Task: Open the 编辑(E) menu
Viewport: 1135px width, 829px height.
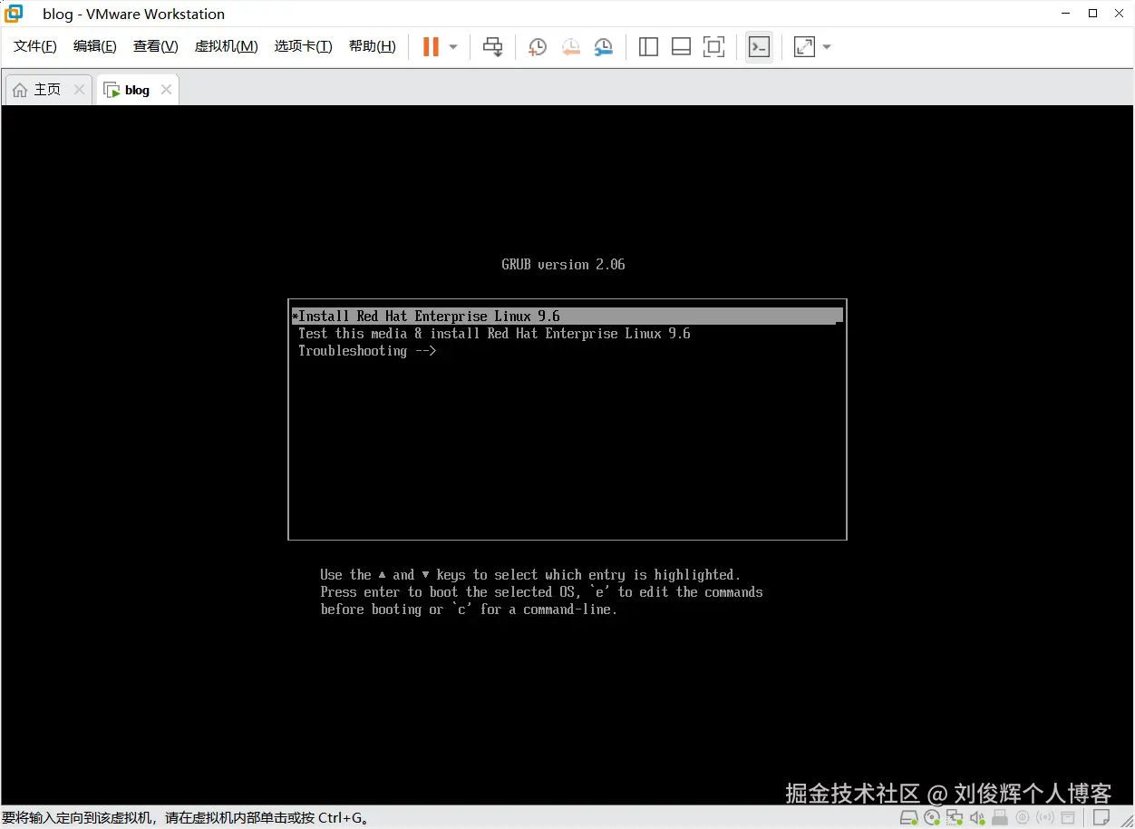Action: [95, 46]
